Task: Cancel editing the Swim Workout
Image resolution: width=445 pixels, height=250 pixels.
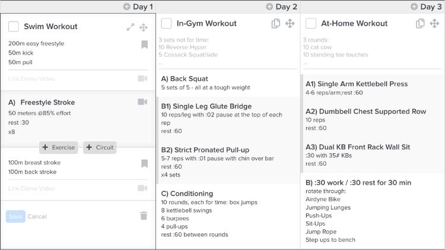Action: 37,217
